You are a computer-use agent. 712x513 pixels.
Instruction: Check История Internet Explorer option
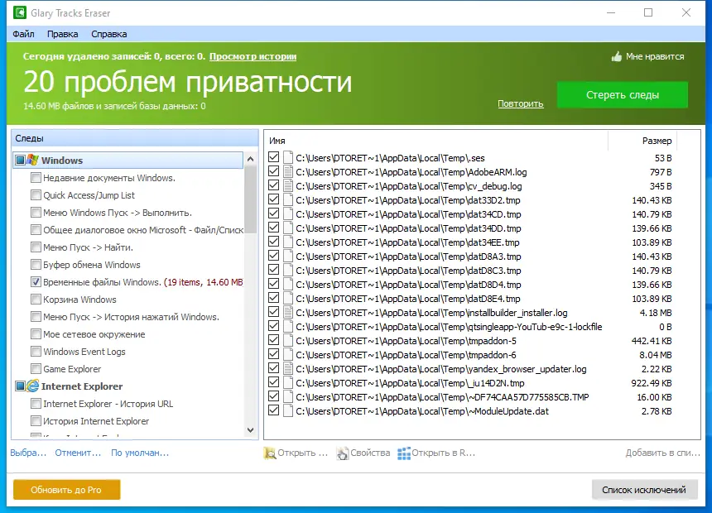tap(36, 421)
